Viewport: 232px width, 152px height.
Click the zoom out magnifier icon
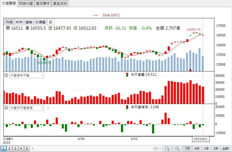[167, 149]
